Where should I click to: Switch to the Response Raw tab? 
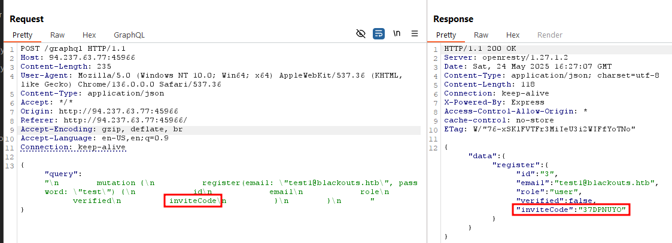tap(481, 35)
